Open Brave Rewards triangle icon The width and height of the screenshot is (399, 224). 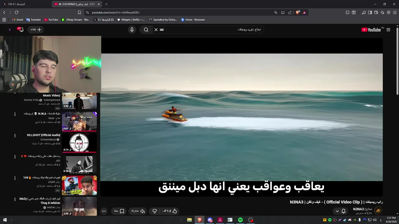(x=304, y=12)
